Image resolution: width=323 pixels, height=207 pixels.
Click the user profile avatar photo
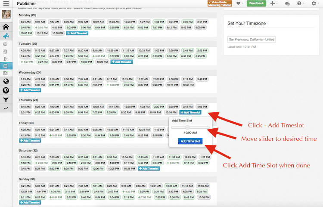point(6,14)
